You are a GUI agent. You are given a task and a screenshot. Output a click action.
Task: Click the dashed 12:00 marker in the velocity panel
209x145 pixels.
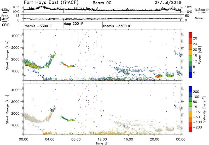[x=102, y=109]
